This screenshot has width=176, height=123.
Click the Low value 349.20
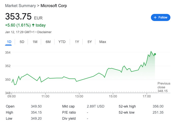click(36, 118)
